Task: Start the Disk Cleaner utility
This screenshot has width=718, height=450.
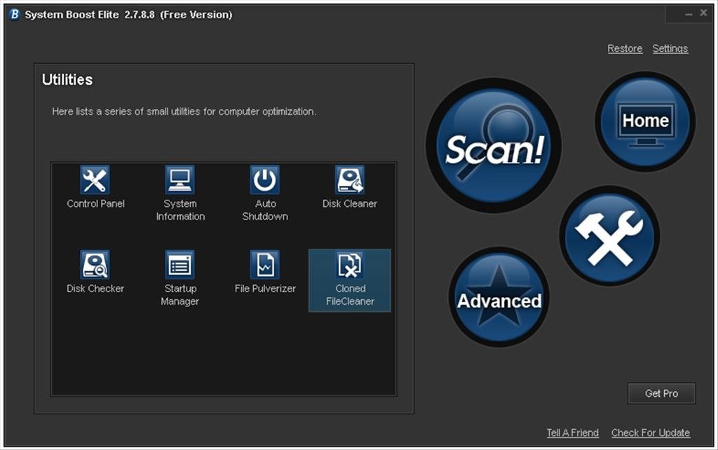Action: point(349,186)
